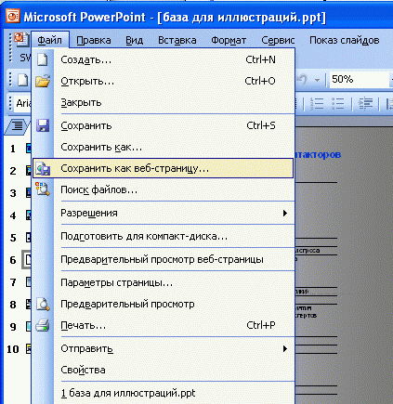Open the undo history dropdown arrow
The width and height of the screenshot is (393, 404).
(x=317, y=80)
